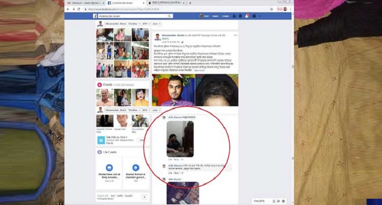The height and width of the screenshot is (205, 382).
Task: Open the post options three-dot menu
Action: [235, 35]
